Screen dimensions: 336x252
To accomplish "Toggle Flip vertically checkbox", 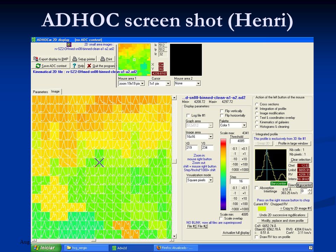I will (222, 111).
